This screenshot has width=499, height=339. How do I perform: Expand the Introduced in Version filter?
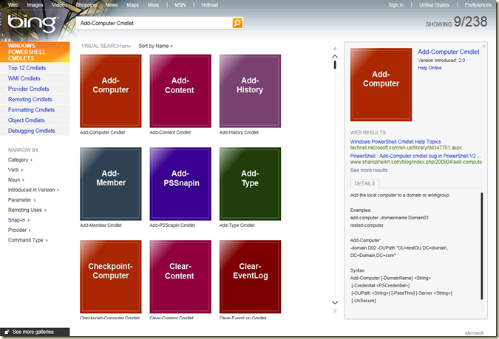coord(33,190)
